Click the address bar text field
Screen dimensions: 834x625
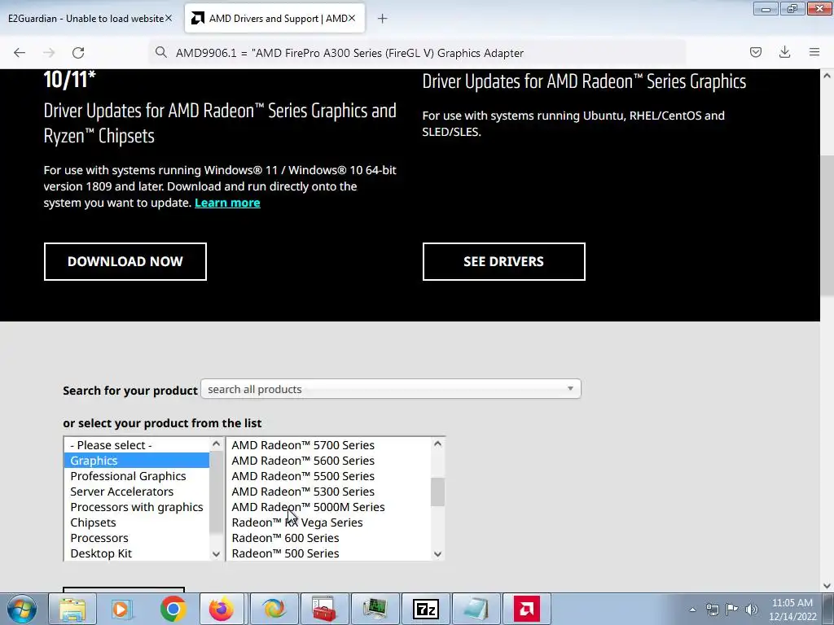tap(416, 53)
